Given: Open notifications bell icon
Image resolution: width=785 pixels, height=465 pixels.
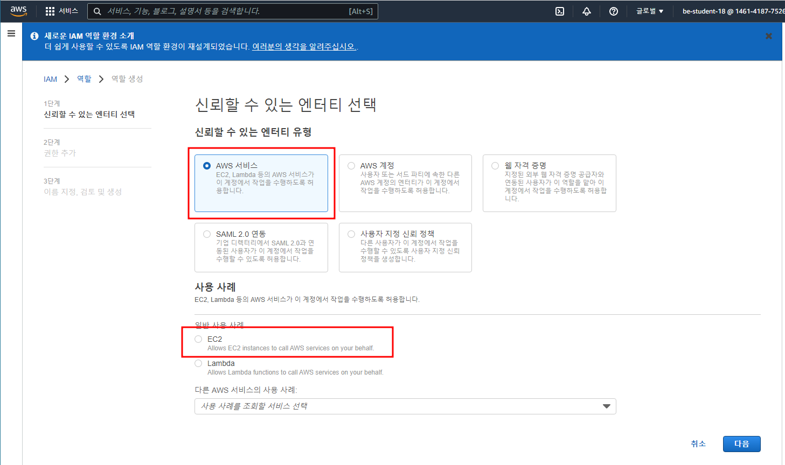Looking at the screenshot, I should pyautogui.click(x=587, y=11).
